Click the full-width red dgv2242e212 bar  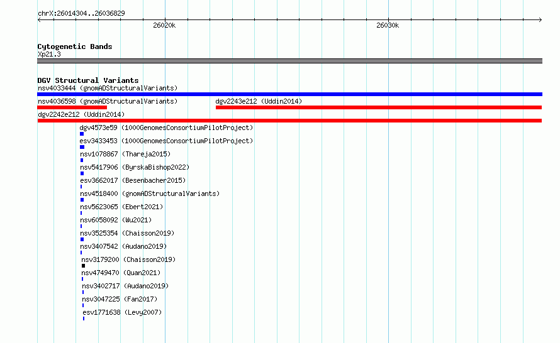pyautogui.click(x=289, y=121)
